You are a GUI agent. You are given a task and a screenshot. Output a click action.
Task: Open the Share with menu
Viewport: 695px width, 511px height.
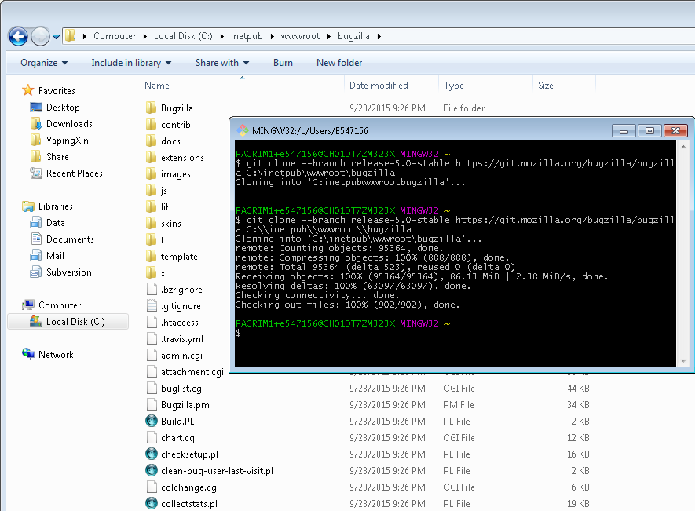(222, 63)
